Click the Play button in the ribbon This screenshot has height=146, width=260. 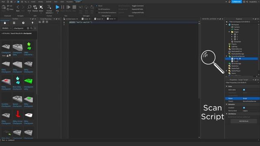click(x=57, y=7)
